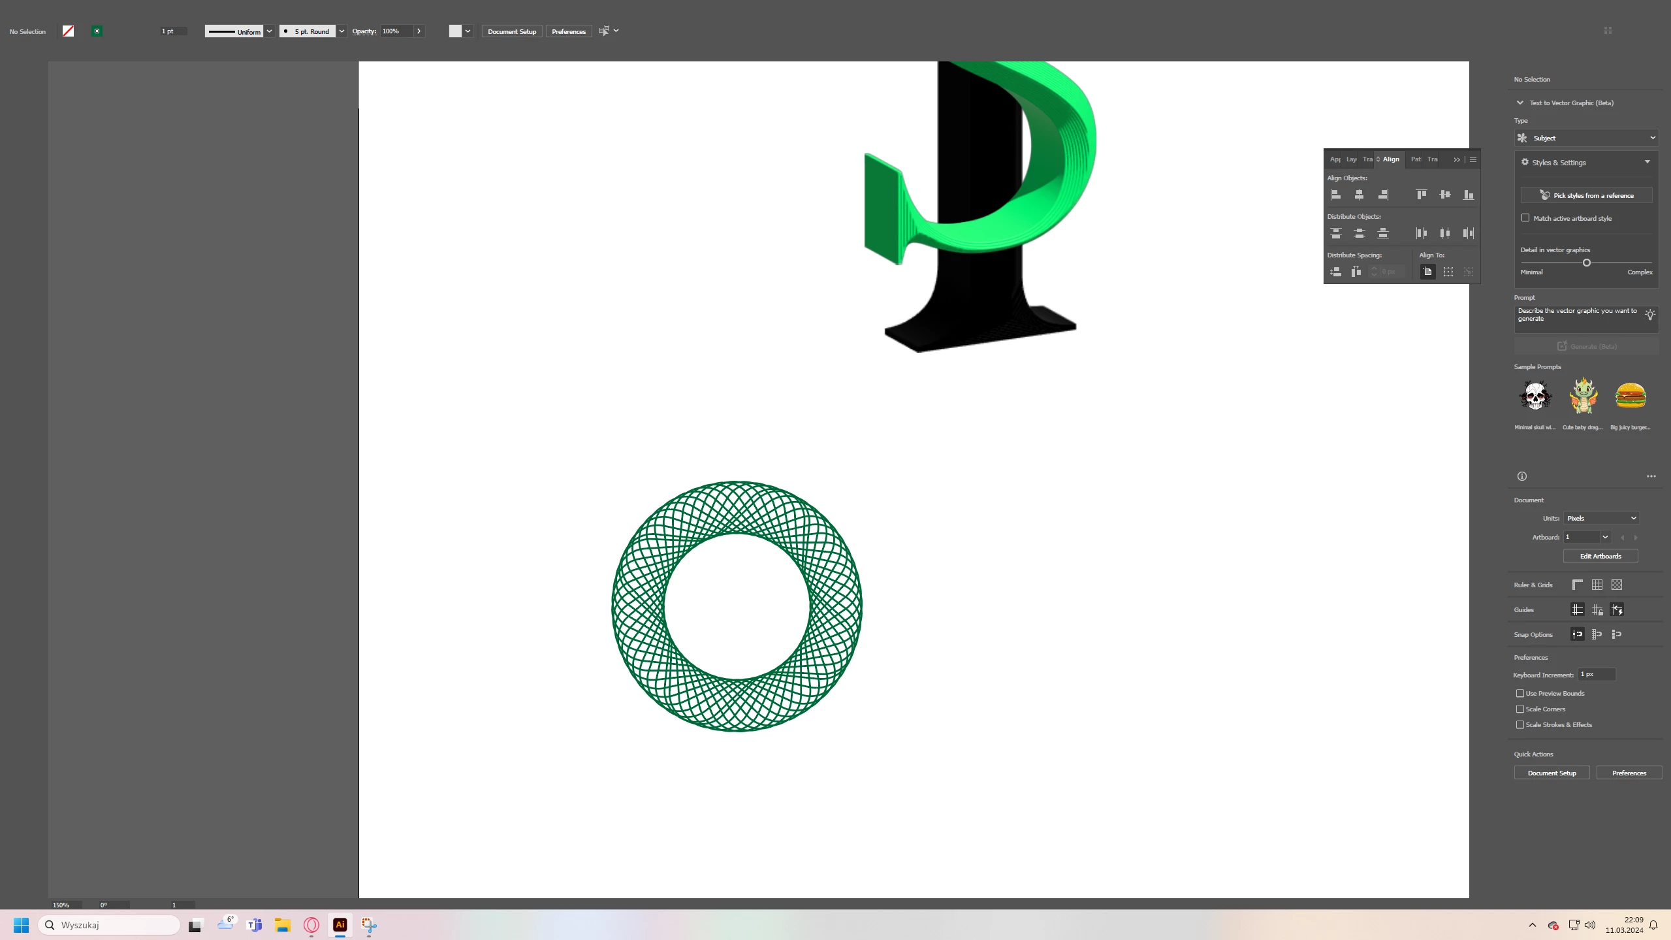Viewport: 1671px width, 940px height.
Task: Switch to the Pat panel tab
Action: (x=1415, y=159)
